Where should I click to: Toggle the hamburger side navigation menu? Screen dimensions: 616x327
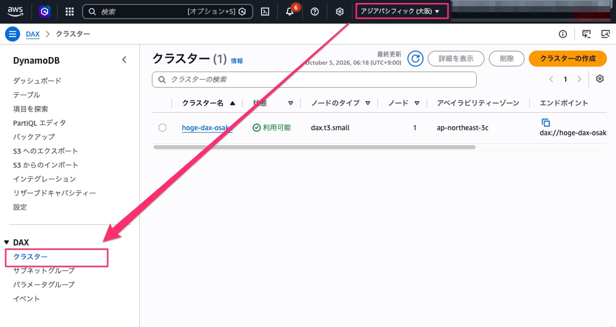12,34
